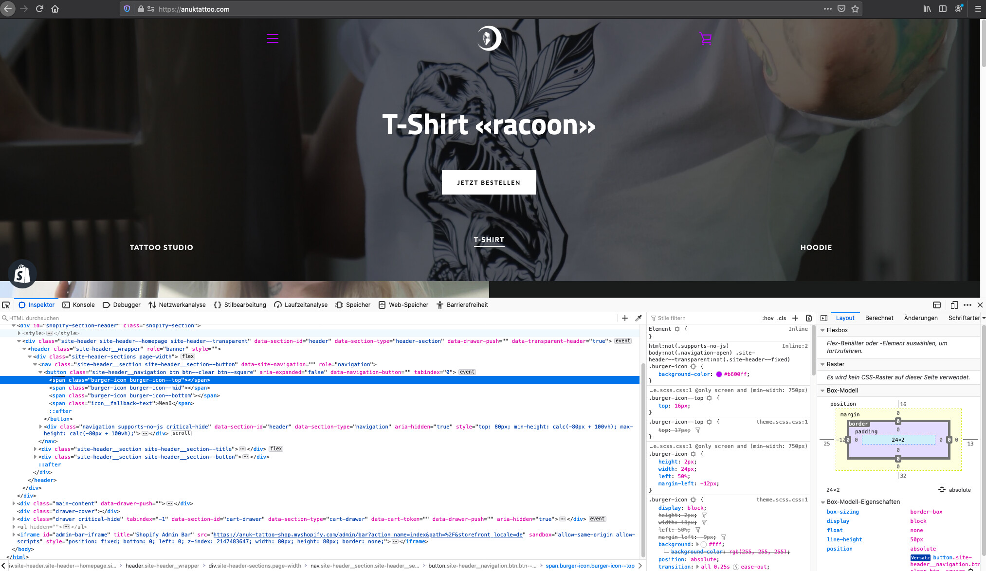Toggle the :hov pseudo-class panel
986x571 pixels.
coord(767,318)
